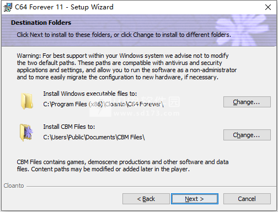Viewport: 278px width, 212px height.
Task: Close the Setup Wizard window
Action: tap(268, 7)
